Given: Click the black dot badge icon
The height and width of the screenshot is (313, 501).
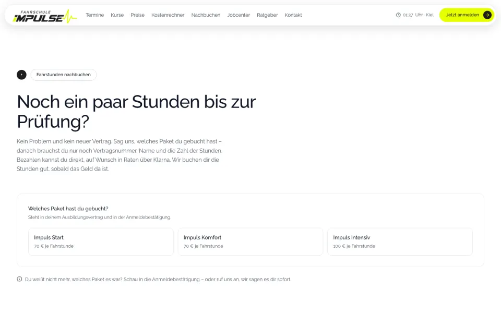Looking at the screenshot, I should pos(21,75).
